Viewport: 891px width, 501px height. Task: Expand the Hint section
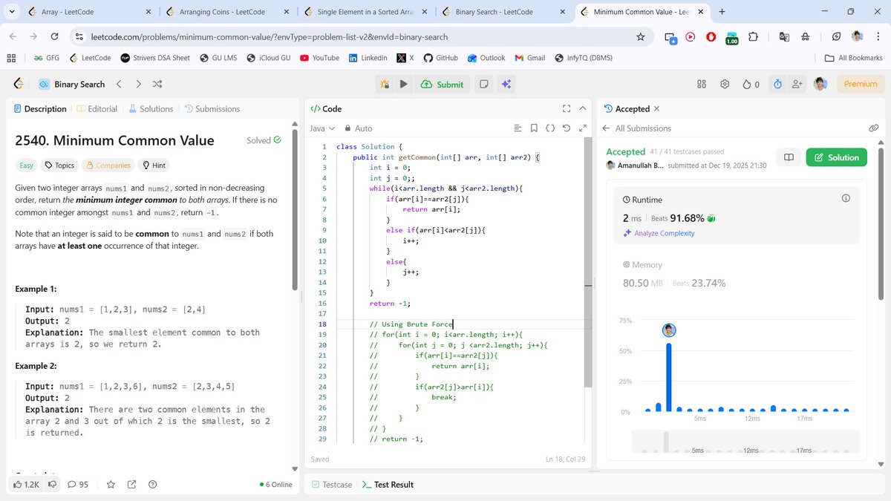[154, 165]
